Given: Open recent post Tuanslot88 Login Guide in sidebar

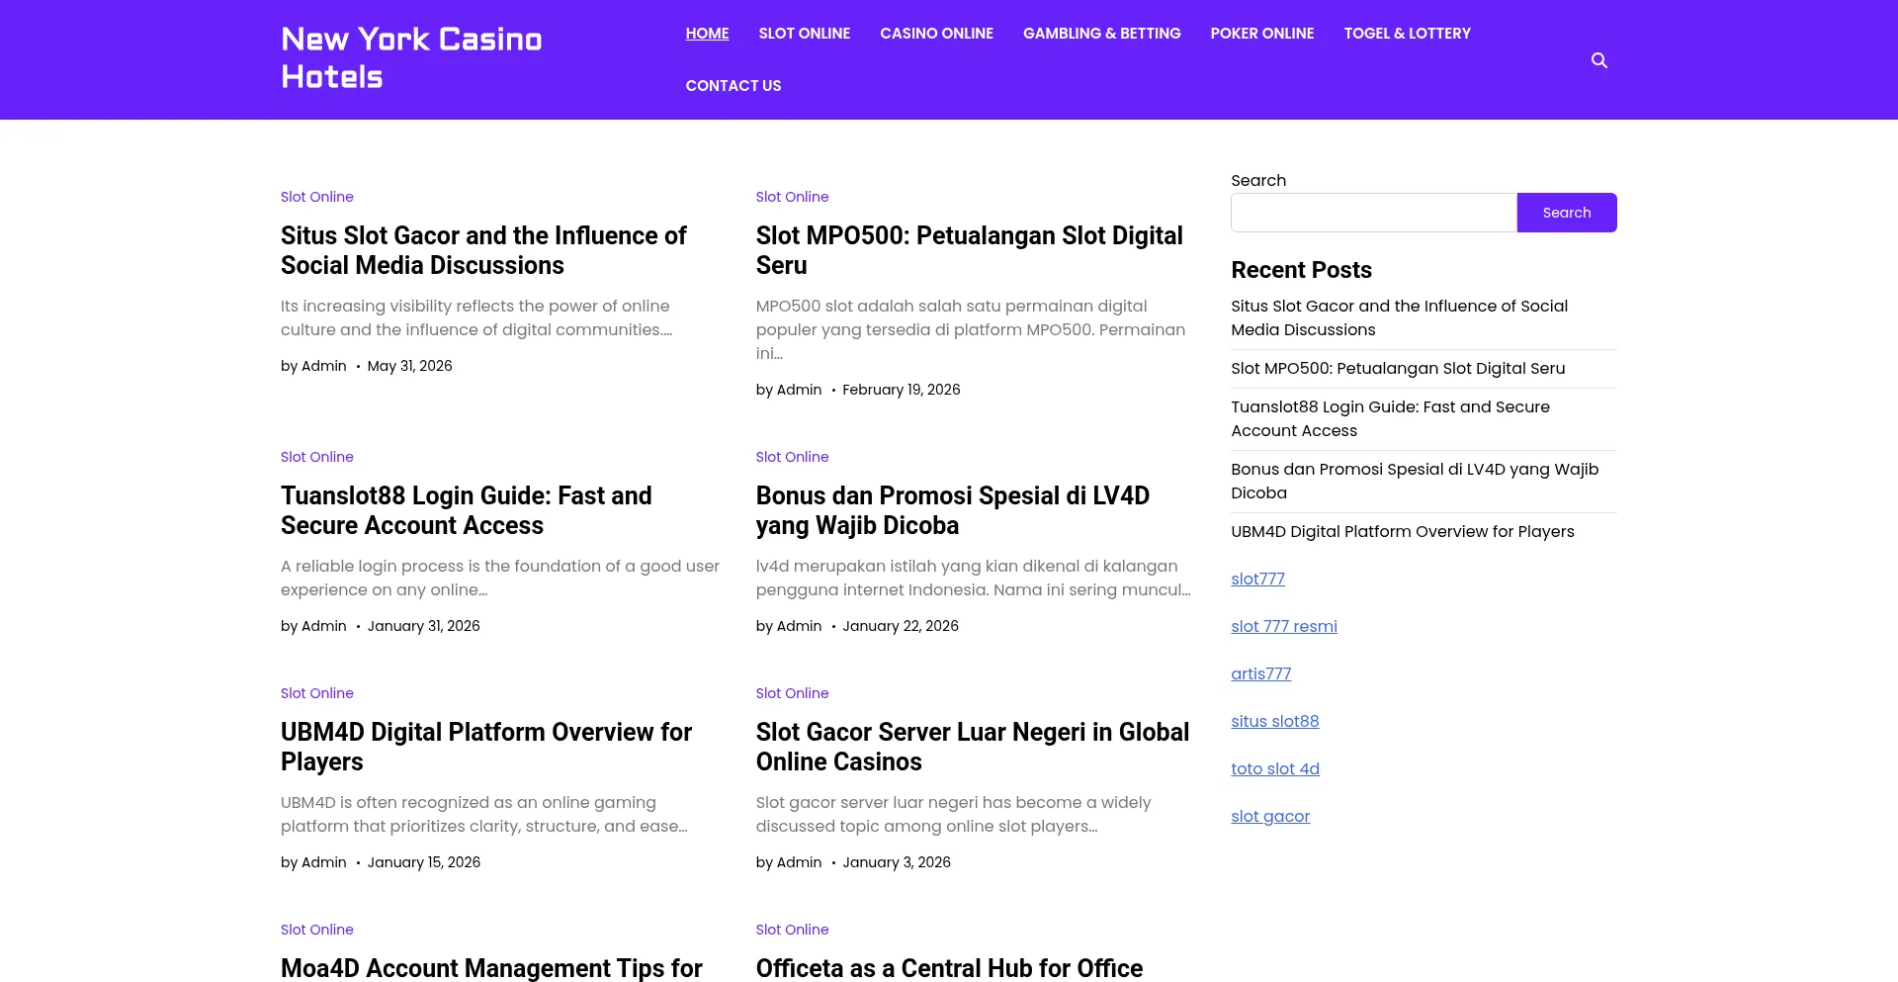Looking at the screenshot, I should click(x=1391, y=419).
